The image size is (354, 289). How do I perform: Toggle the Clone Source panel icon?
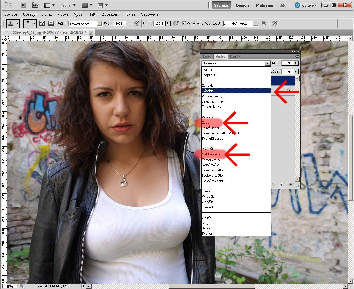pyautogui.click(x=51, y=23)
